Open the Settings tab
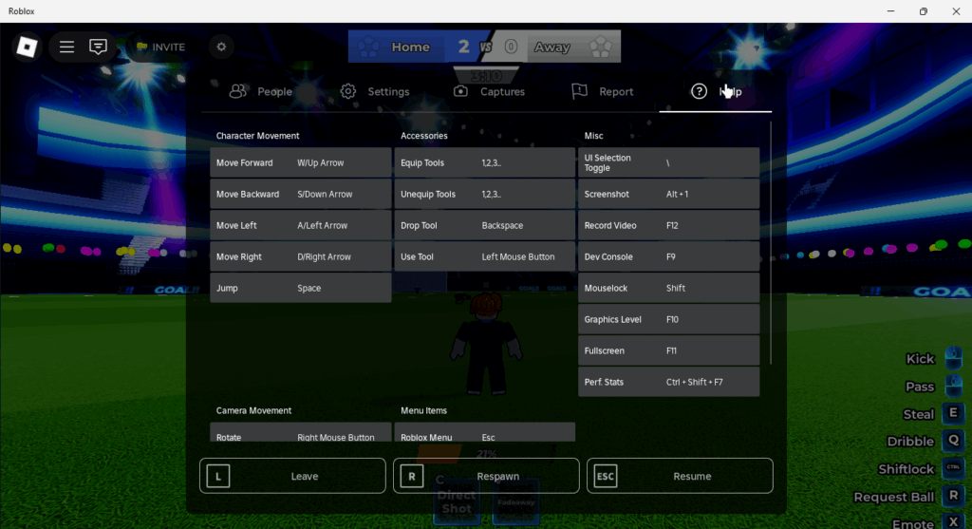Viewport: 972px width, 529px height. click(x=375, y=91)
